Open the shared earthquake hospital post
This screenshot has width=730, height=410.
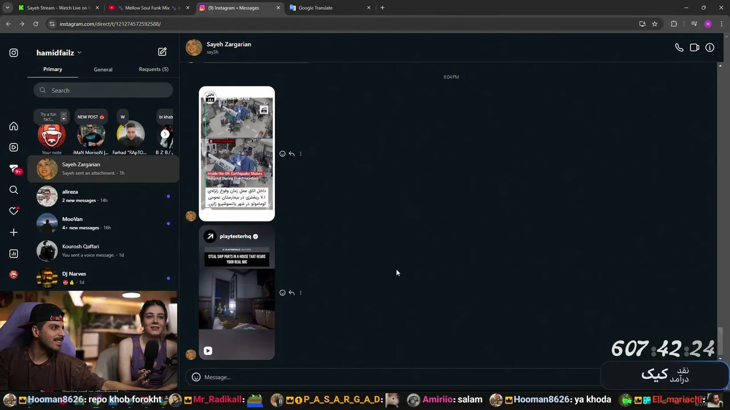point(237,154)
